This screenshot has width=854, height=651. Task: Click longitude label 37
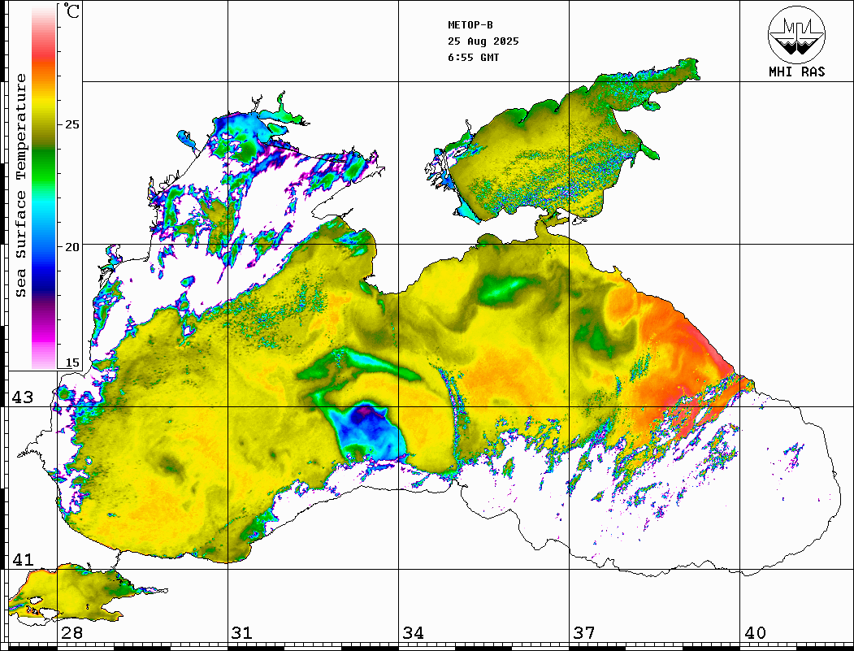[583, 632]
